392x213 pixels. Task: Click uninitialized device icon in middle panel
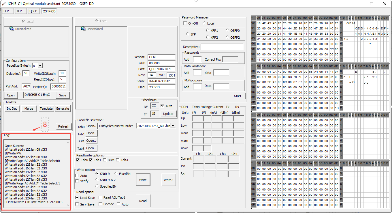83,29
